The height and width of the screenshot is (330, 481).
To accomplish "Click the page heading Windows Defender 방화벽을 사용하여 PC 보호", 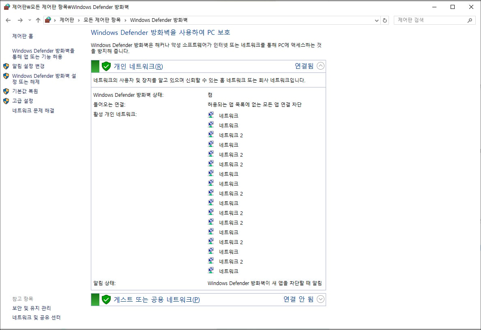I will (x=161, y=32).
